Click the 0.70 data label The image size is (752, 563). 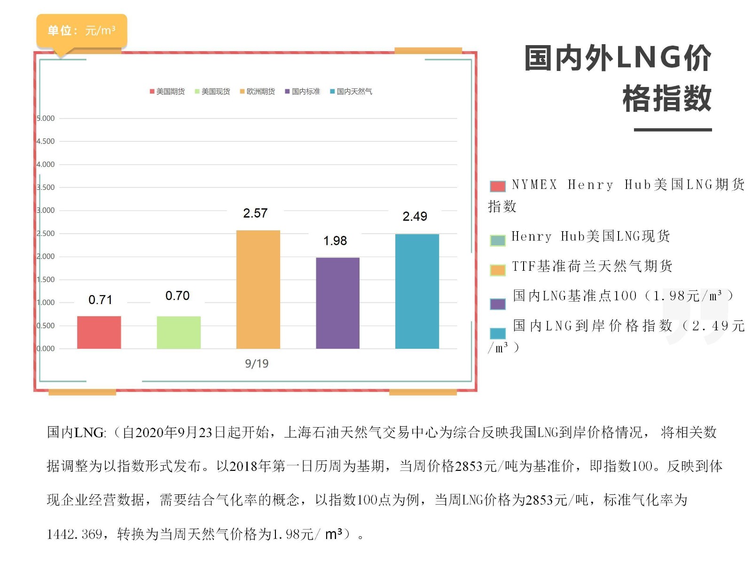click(178, 296)
